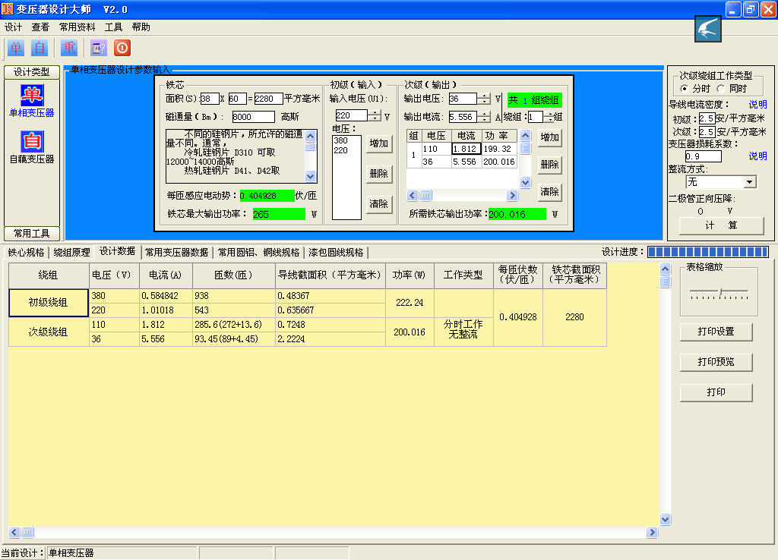Open the 帮助 menu

tap(141, 27)
